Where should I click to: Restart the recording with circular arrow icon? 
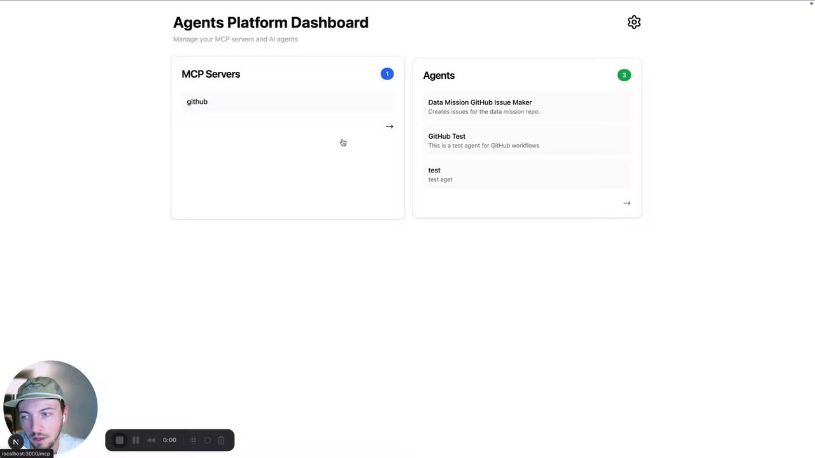(207, 440)
